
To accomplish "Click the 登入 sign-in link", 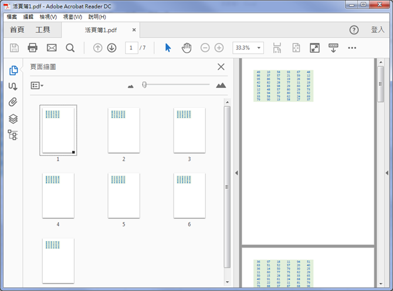I will [378, 30].
